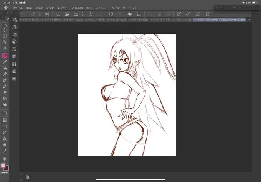This screenshot has width=261, height=182.
Task: Select the Gradient tool
Action: pyautogui.click(x=5, y=120)
